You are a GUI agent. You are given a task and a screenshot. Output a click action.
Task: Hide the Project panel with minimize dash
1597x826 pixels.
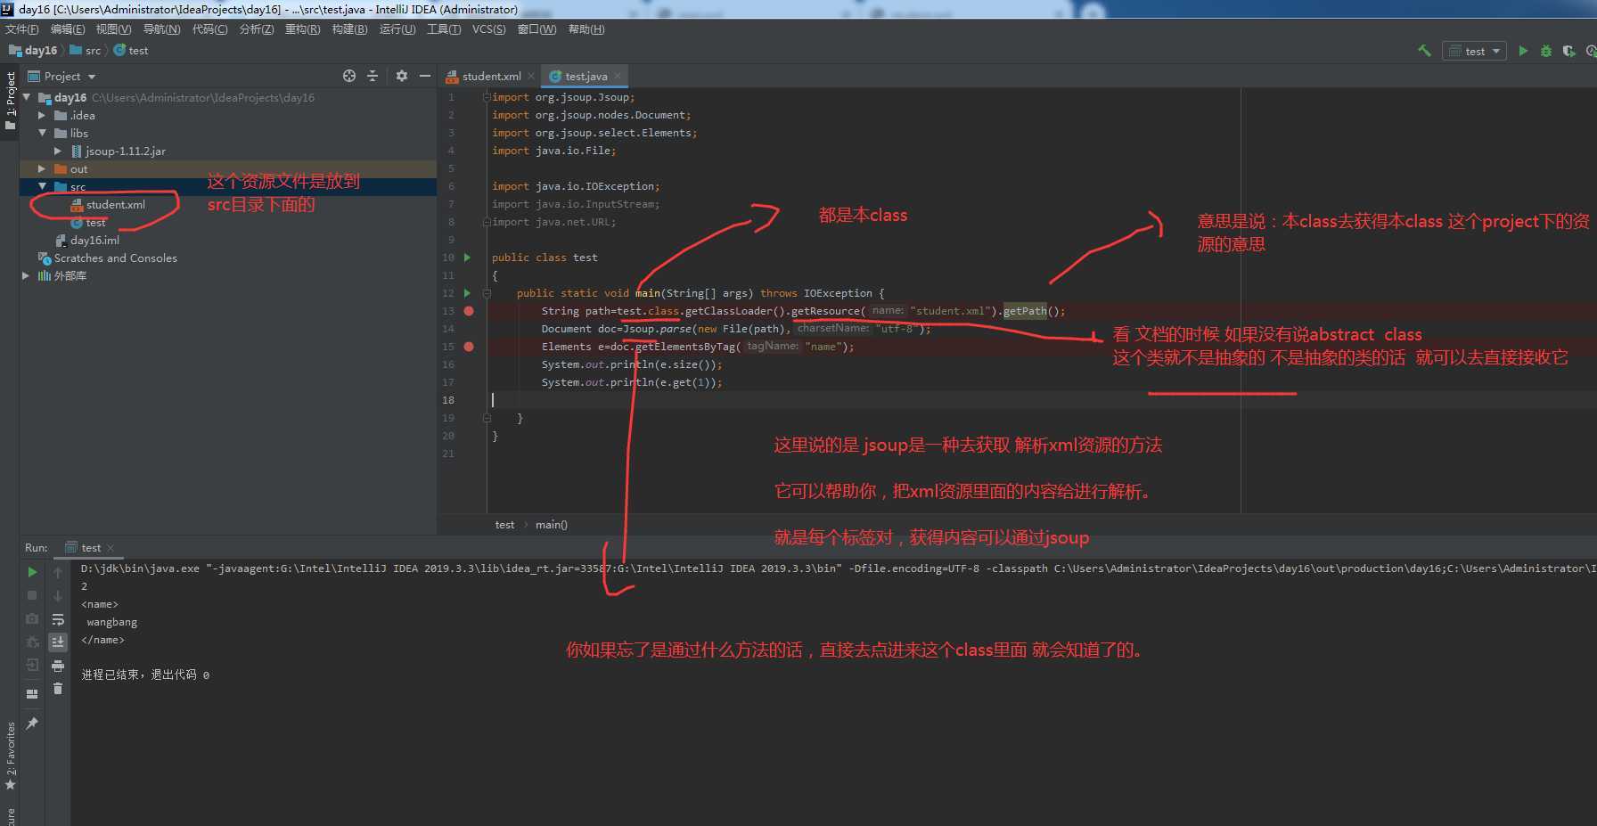point(425,76)
